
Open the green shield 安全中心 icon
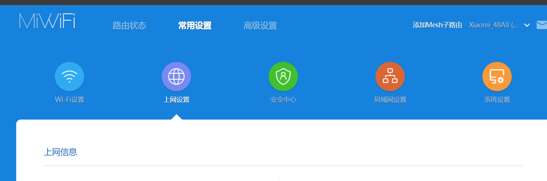pyautogui.click(x=283, y=77)
